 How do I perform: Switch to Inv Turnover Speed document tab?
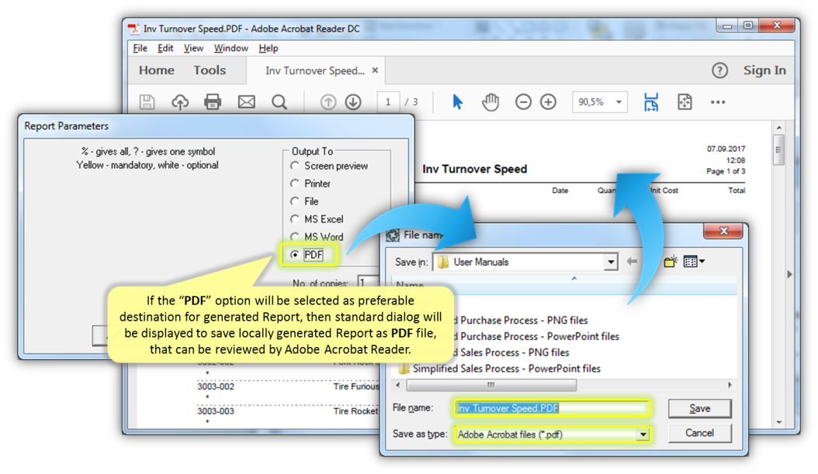pyautogui.click(x=314, y=70)
